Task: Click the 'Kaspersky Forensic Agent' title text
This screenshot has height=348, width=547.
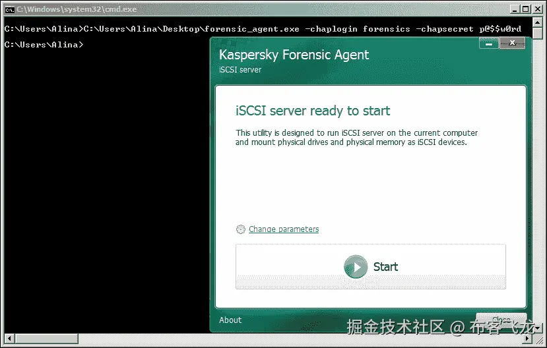Action: (x=294, y=55)
